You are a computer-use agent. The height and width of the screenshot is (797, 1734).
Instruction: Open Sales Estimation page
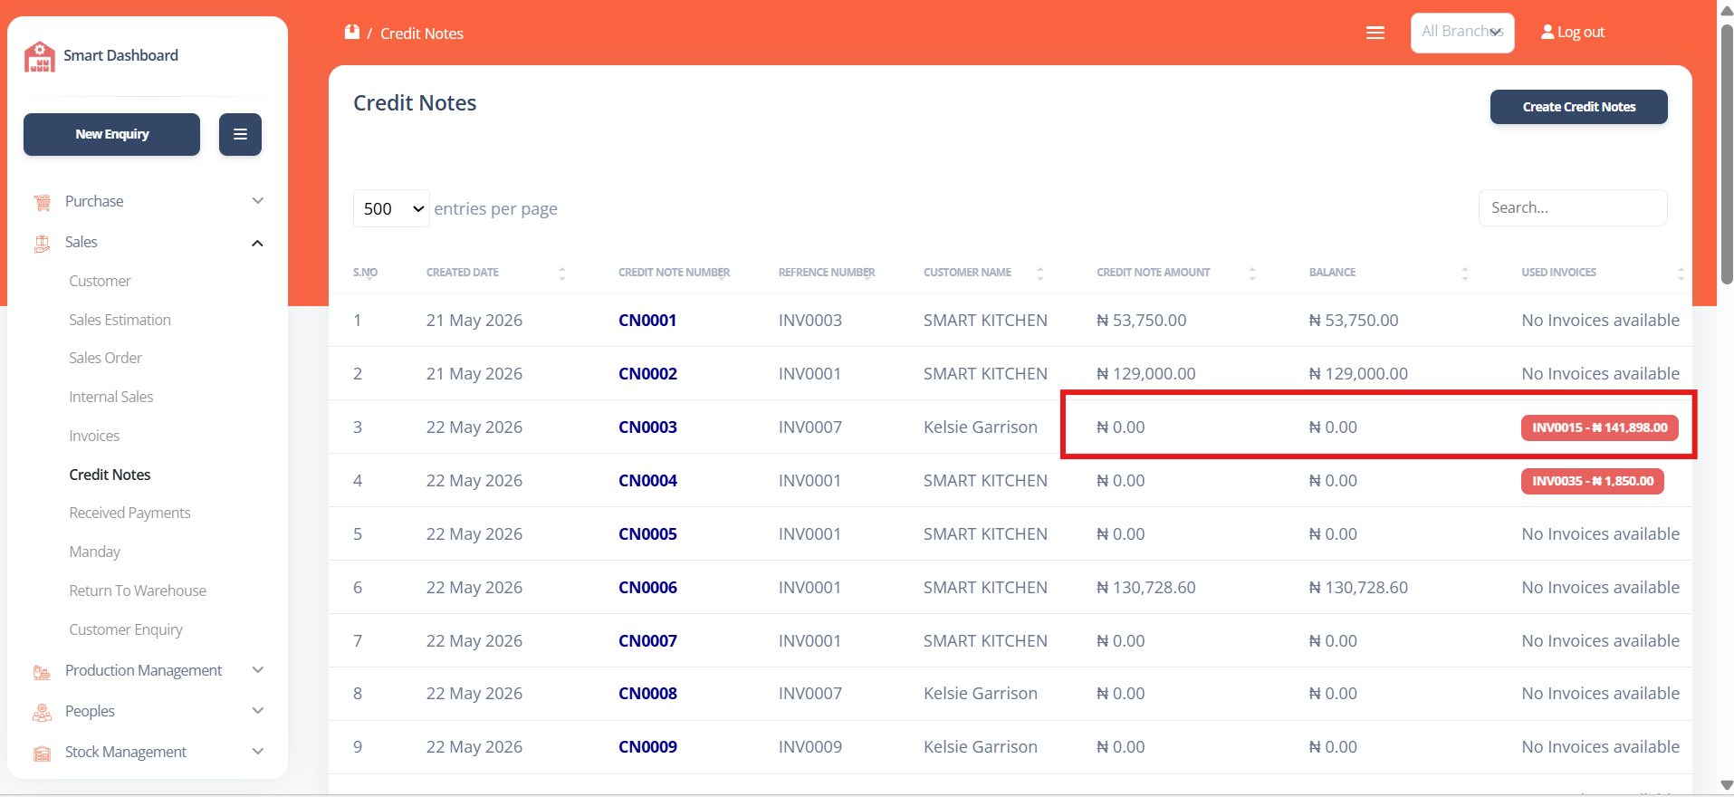coord(120,320)
